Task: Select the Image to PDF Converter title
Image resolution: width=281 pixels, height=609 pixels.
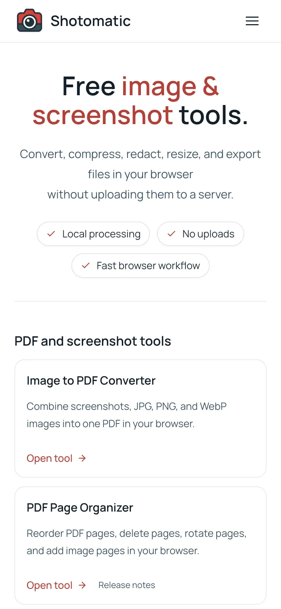Action: point(91,381)
